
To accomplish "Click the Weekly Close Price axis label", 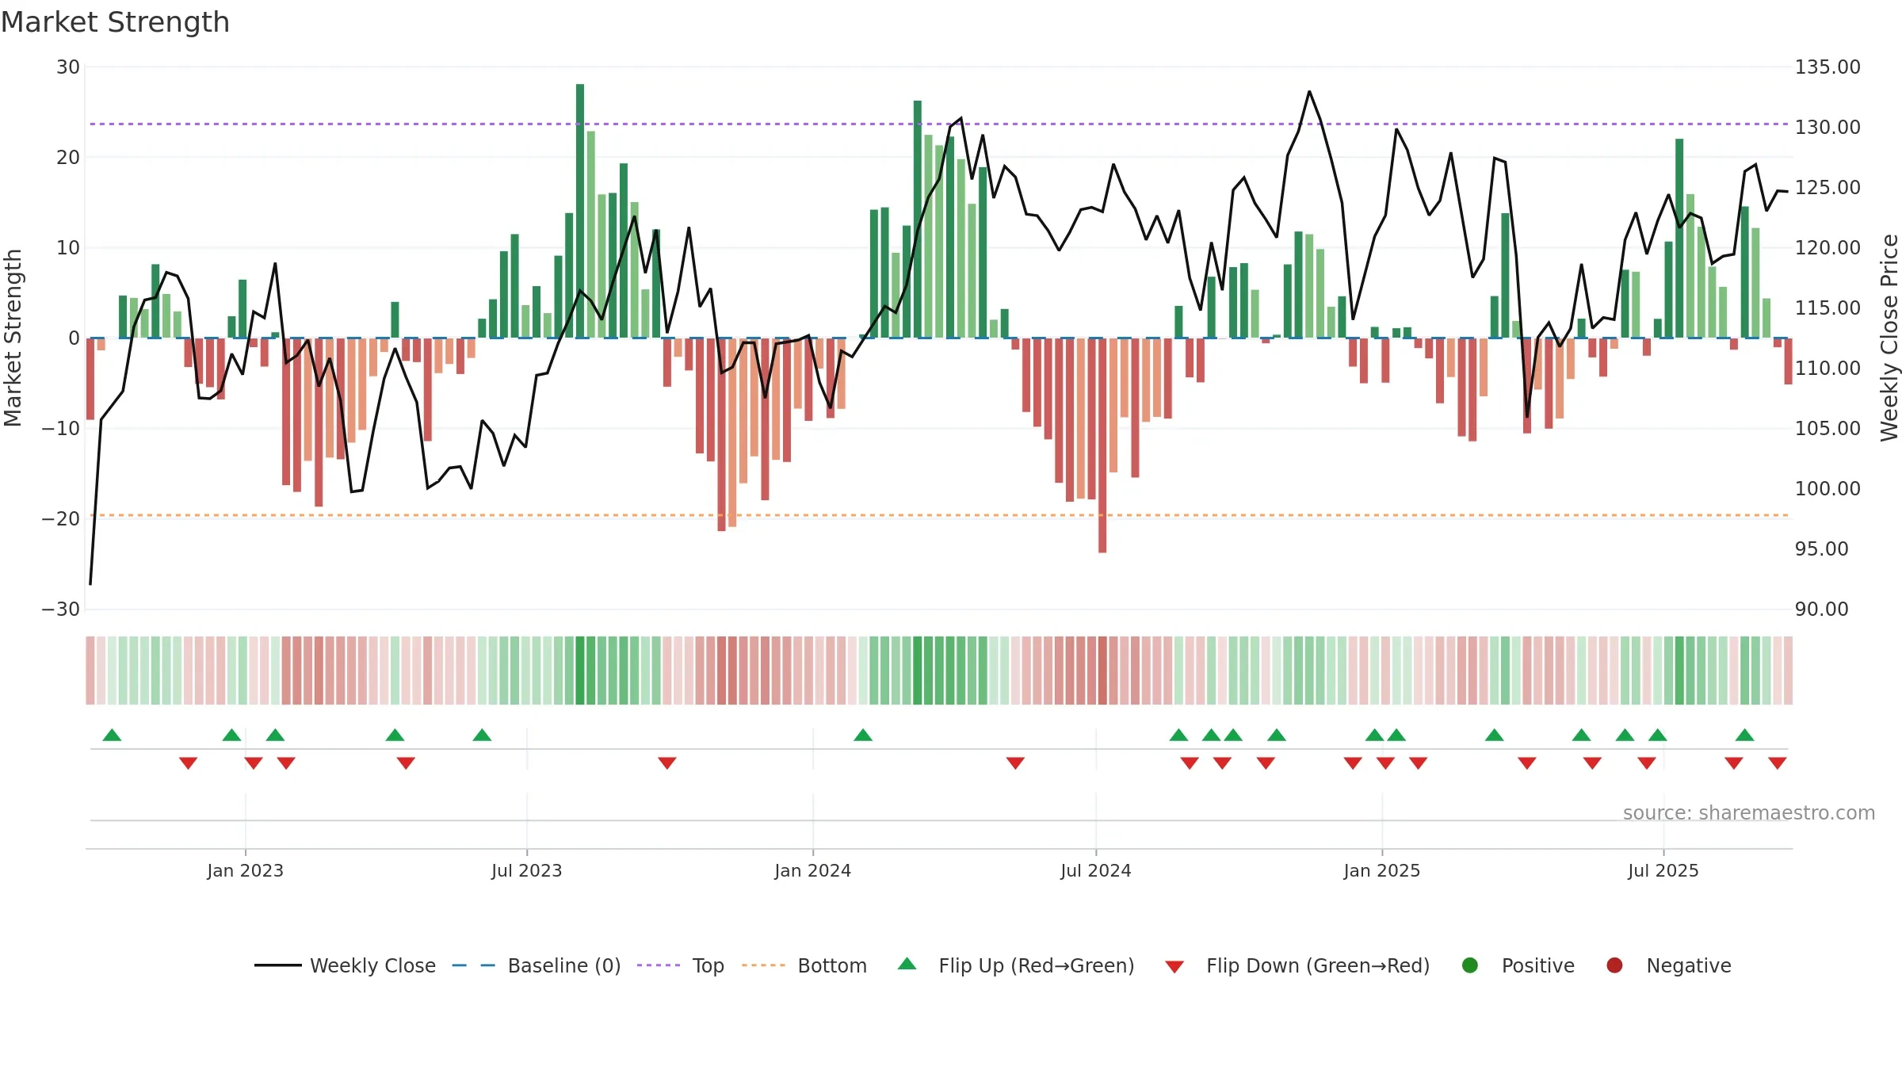I will click(x=1890, y=338).
